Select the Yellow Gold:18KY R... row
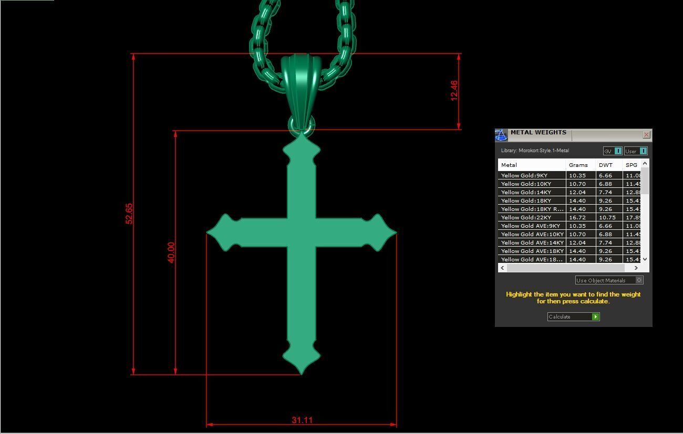 pyautogui.click(x=570, y=209)
